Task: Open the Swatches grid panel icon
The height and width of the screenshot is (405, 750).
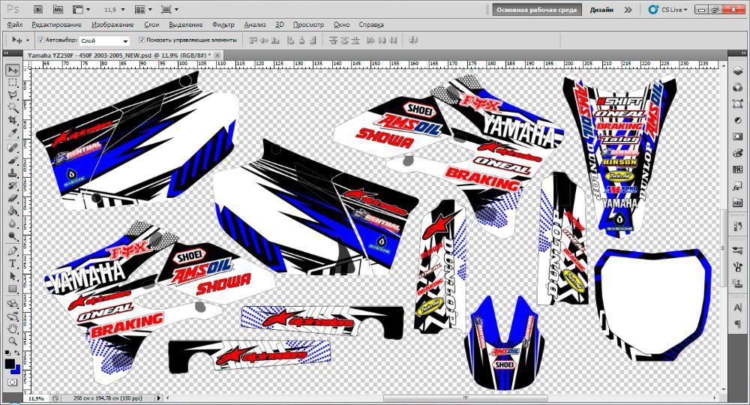Action: coord(737,169)
